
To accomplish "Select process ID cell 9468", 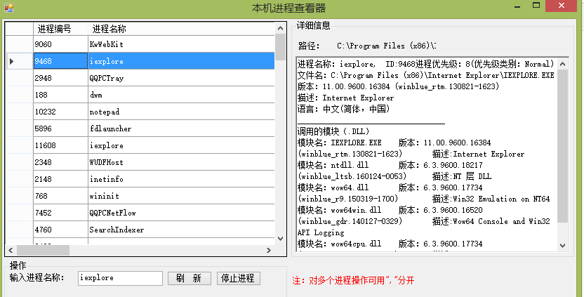I will point(60,61).
